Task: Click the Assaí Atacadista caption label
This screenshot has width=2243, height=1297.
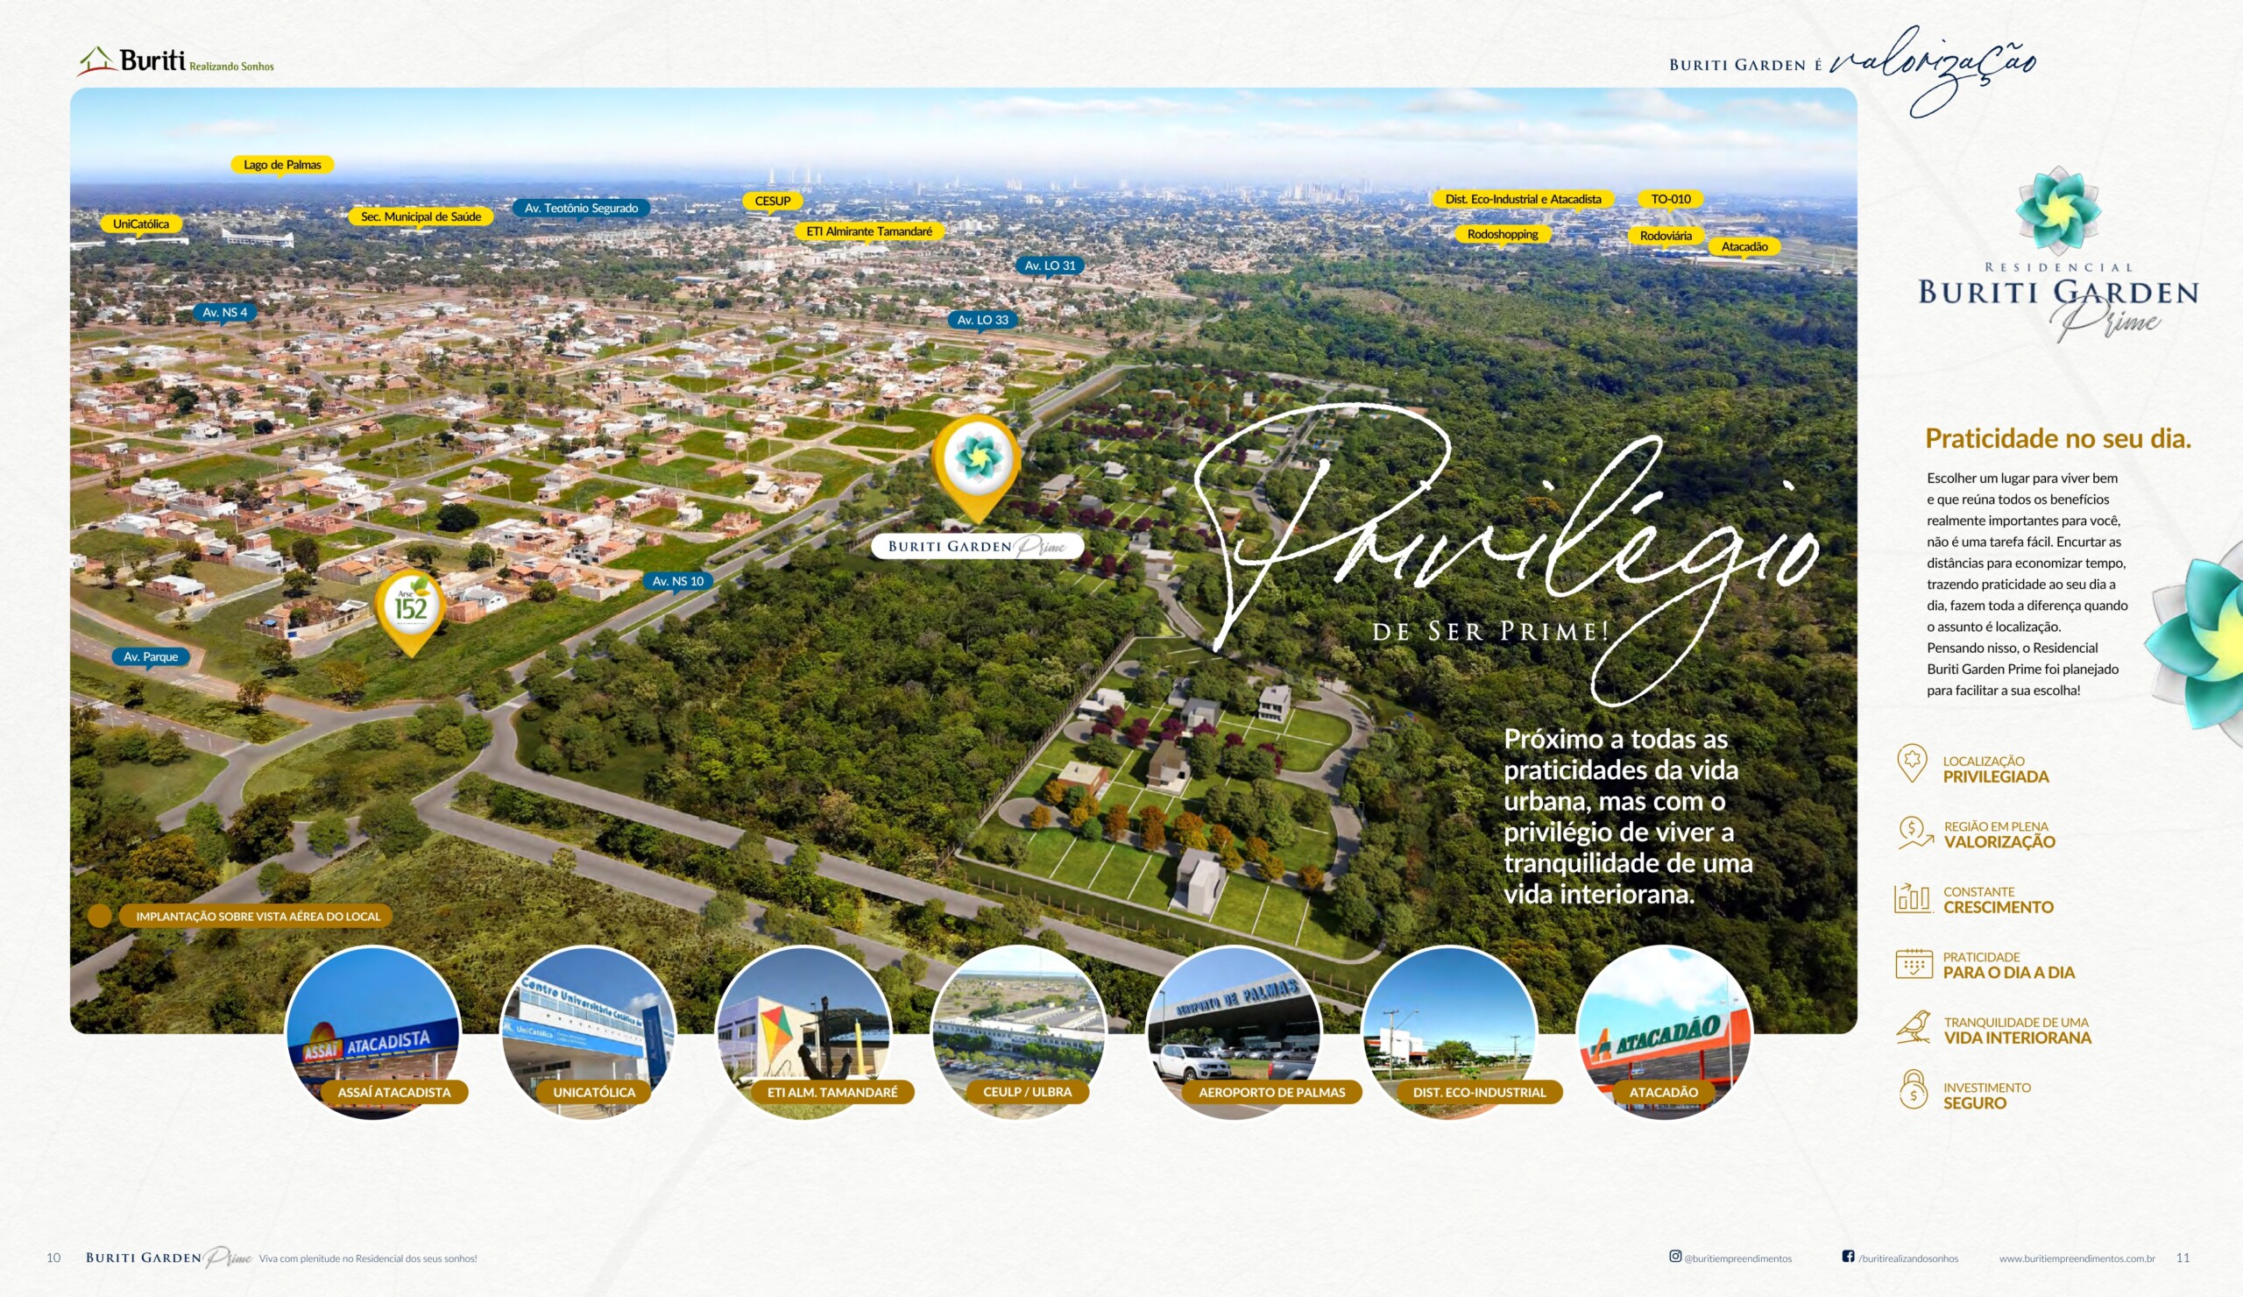Action: (393, 1092)
